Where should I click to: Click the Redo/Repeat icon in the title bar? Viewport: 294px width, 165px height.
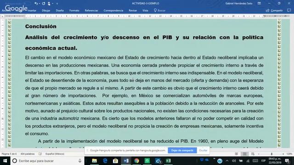point(44,3)
